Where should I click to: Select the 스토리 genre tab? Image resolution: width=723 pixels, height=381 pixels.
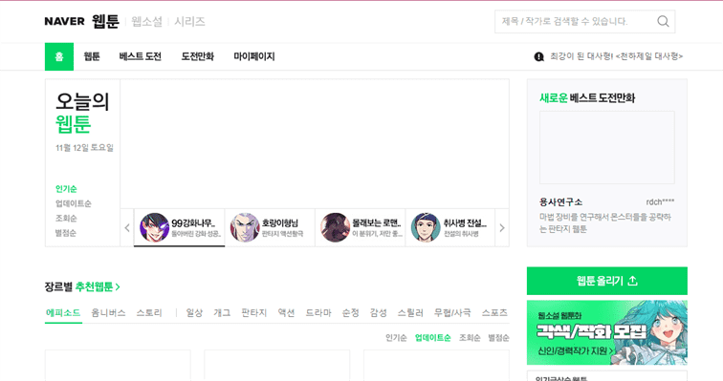pyautogui.click(x=149, y=313)
